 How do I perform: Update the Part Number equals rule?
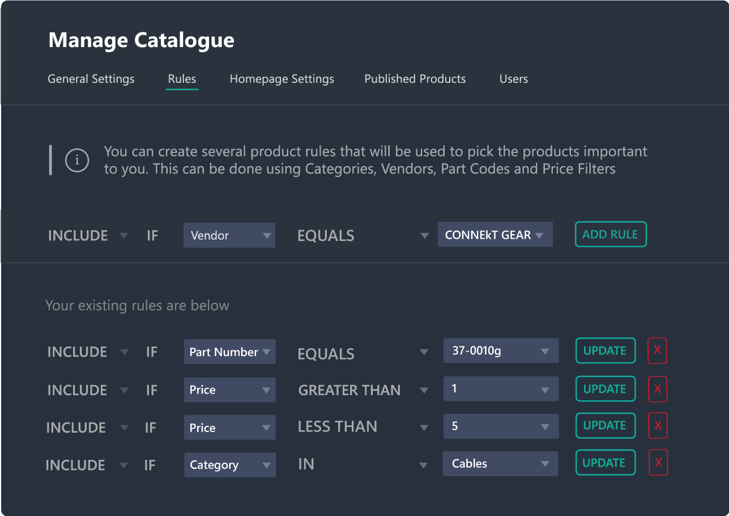pos(605,350)
